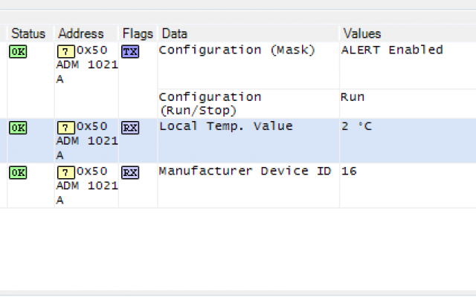Screen dimensions: 476x297
Task: Click the Flags column header
Action: [138, 33]
